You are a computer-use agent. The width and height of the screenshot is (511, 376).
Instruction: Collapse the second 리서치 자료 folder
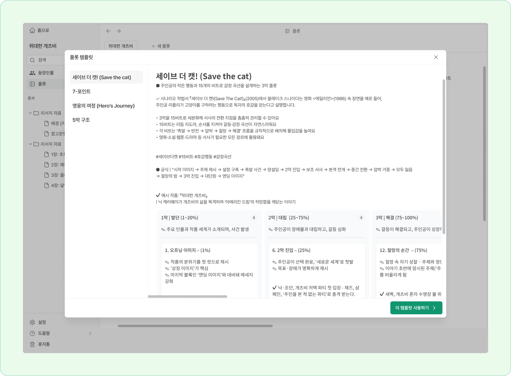[x=30, y=144]
